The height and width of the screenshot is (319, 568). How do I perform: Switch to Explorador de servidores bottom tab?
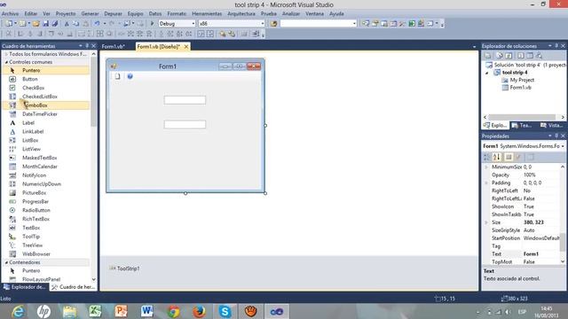(25, 287)
